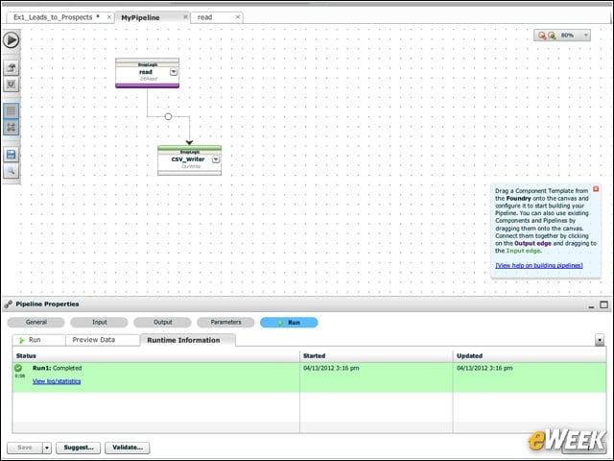
Task: Click the magnifying glass search icon
Action: (x=11, y=171)
